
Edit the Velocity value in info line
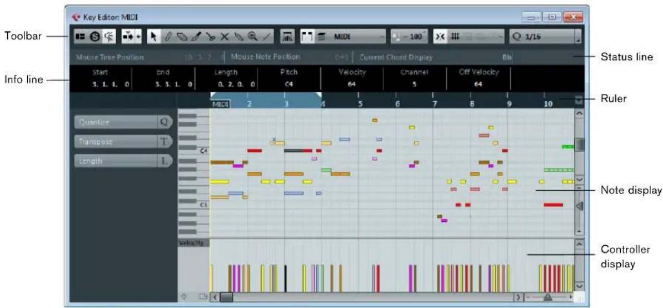[x=352, y=84]
